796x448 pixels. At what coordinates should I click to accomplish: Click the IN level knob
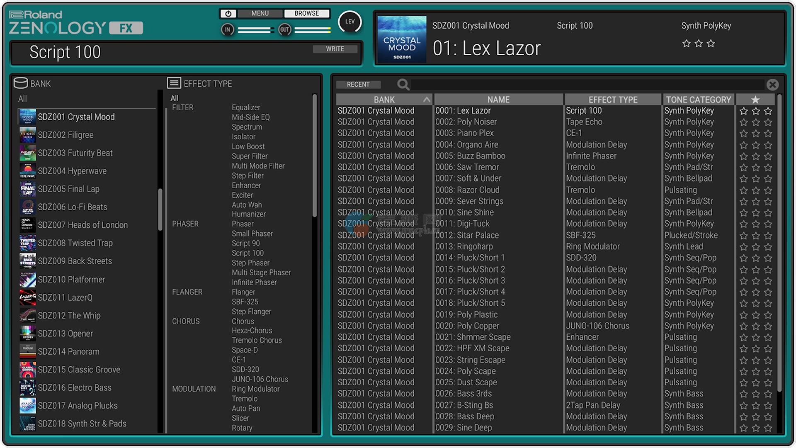click(227, 30)
